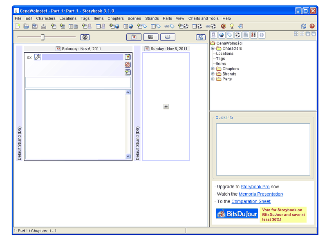This screenshot has width=327, height=245.
Task: Click the blue refresh icon in the main toolbar
Action: point(303,26)
